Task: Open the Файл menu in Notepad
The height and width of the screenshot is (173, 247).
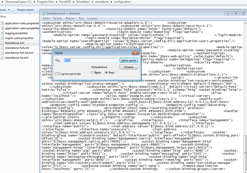Action: coord(46,18)
